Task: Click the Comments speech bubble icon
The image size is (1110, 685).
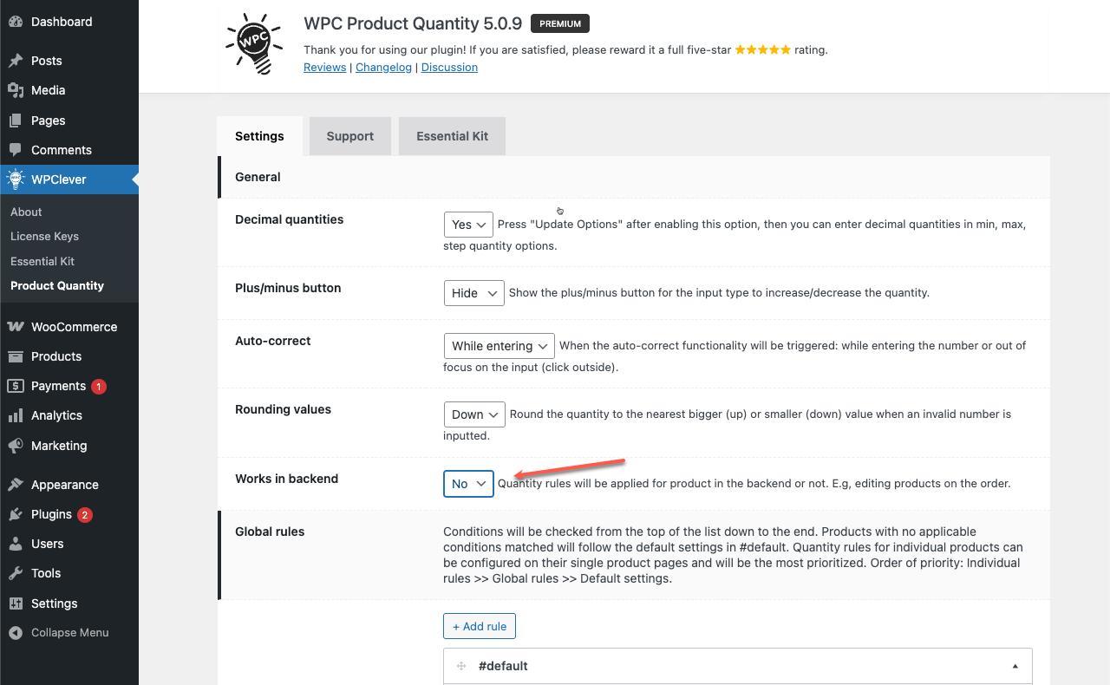Action: [x=16, y=150]
